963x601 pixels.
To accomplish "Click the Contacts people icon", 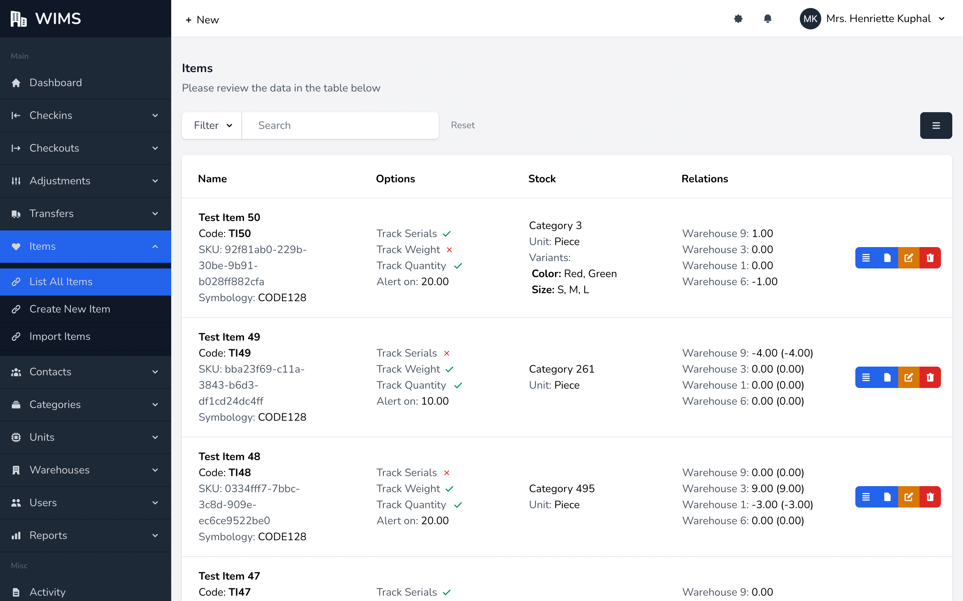I will click(x=16, y=372).
